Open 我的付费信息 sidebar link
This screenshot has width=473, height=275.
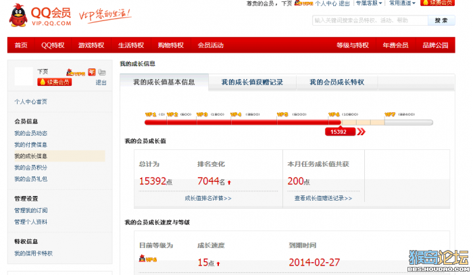click(31, 145)
